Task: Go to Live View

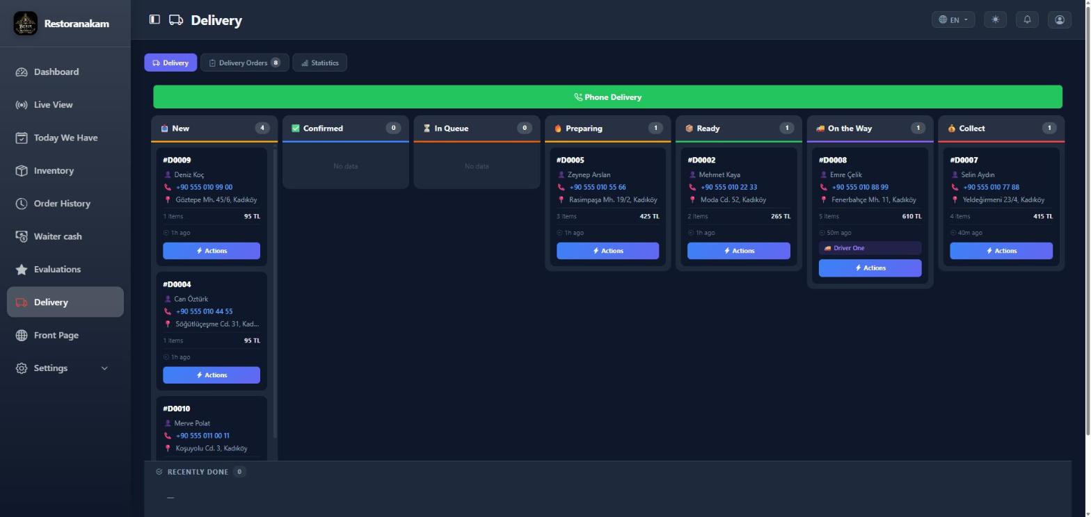Action: click(65, 105)
